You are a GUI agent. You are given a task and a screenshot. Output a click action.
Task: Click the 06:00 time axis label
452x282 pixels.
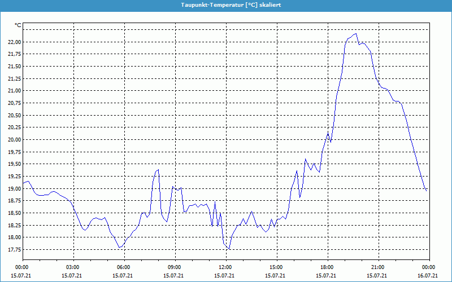click(124, 267)
